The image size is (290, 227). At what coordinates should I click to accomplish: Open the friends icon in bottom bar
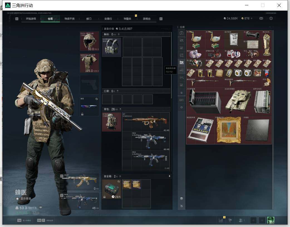(241, 220)
